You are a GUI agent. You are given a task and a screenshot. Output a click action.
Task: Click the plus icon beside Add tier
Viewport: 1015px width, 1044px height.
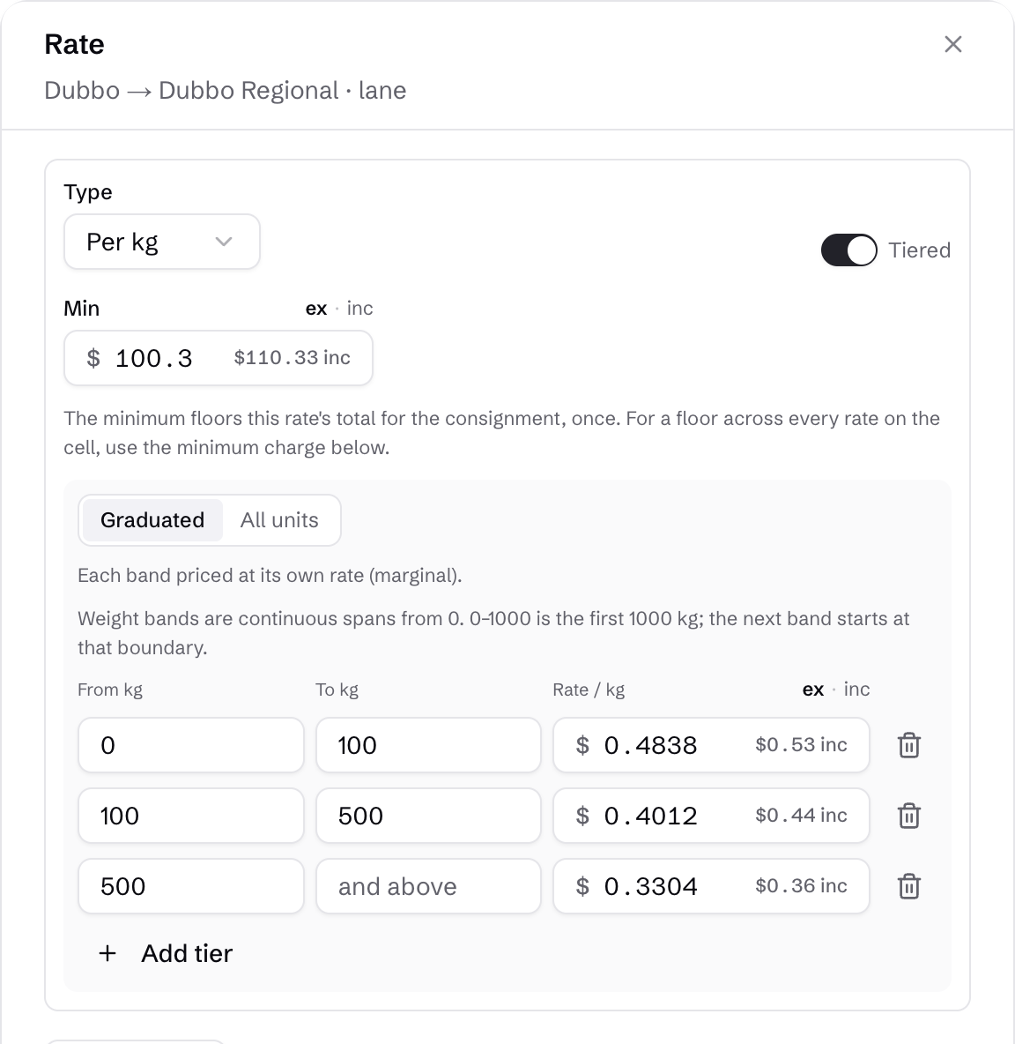pyautogui.click(x=107, y=953)
